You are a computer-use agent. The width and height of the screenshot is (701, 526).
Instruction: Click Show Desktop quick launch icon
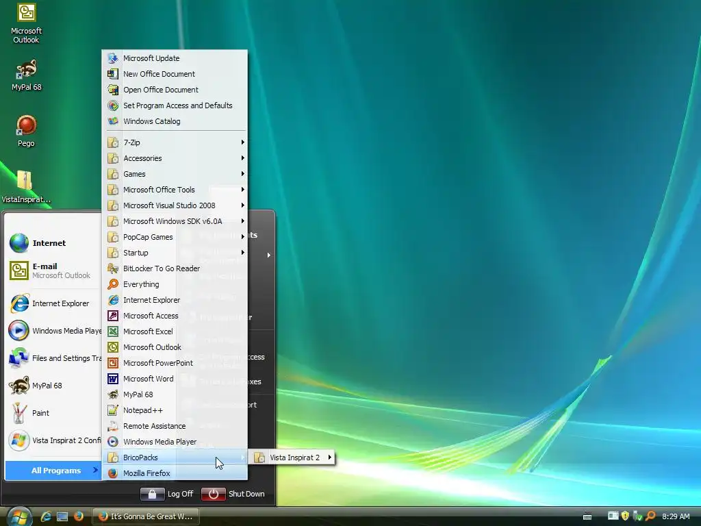click(x=62, y=516)
